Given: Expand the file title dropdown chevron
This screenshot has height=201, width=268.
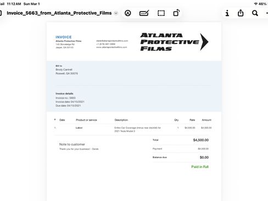Looking at the screenshot, I should (x=116, y=13).
